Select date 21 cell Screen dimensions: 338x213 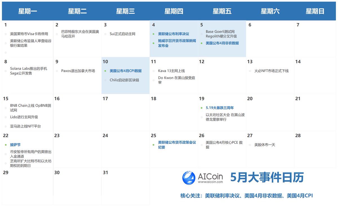click(x=315, y=113)
